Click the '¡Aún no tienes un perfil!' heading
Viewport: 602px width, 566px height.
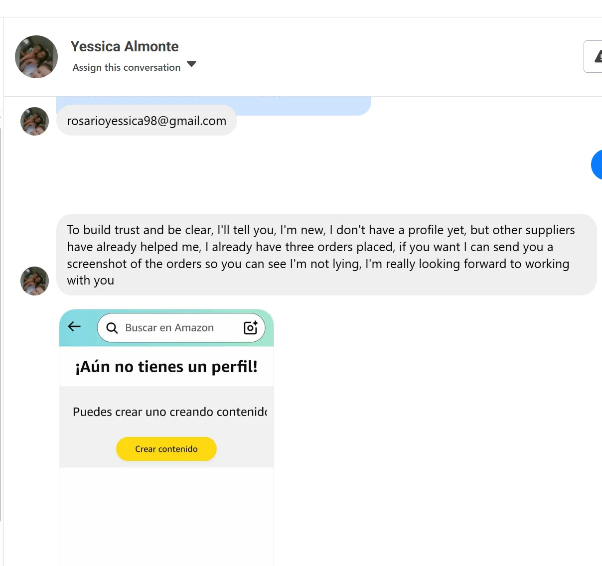(166, 367)
